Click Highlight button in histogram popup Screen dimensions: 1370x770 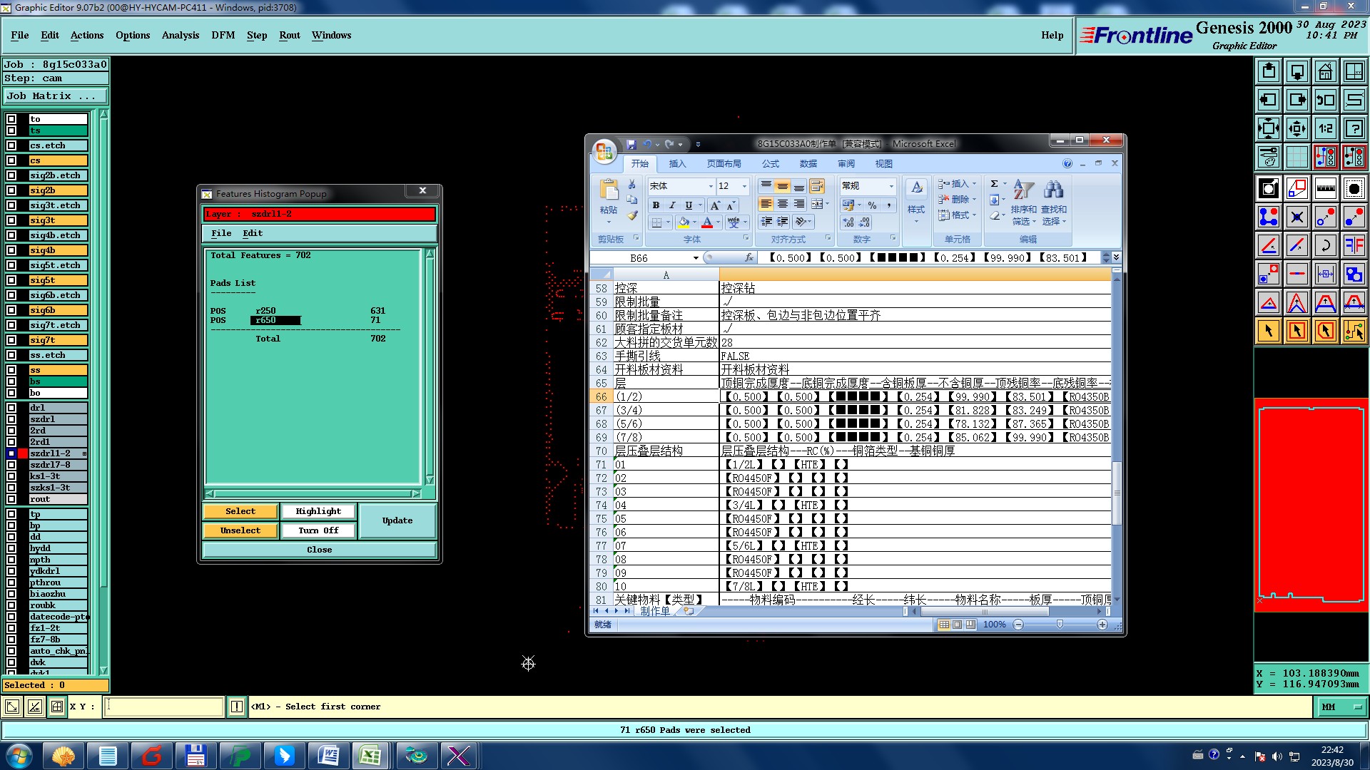tap(318, 511)
